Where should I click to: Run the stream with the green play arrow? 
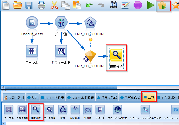(150, 5)
